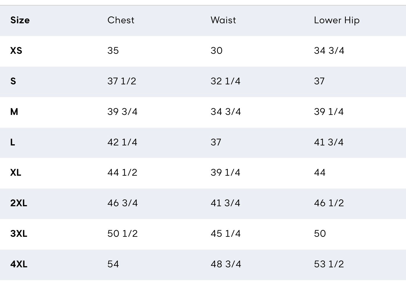406x281 pixels.
Task: Click the Size column header
Action: 20,20
